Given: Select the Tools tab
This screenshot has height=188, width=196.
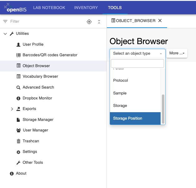Looking at the screenshot, I should [x=115, y=8].
